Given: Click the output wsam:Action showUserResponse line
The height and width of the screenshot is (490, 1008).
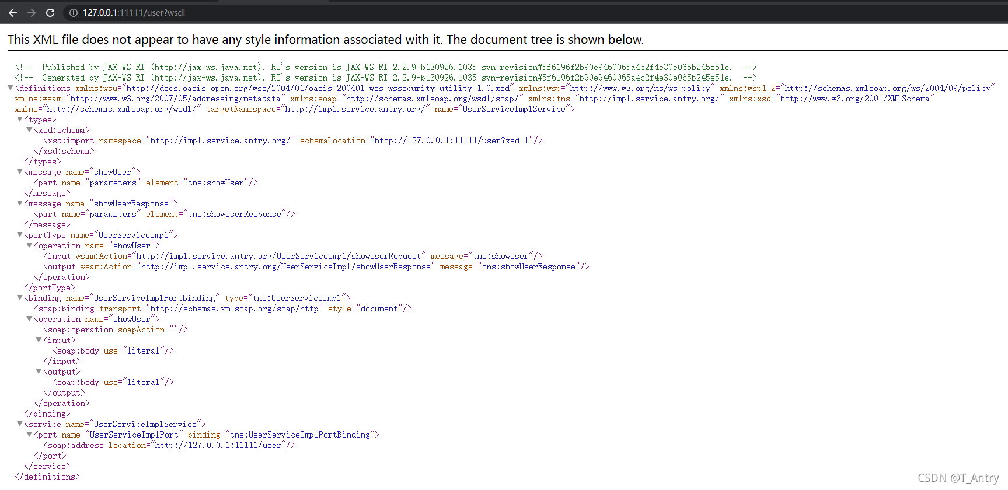Looking at the screenshot, I should tap(316, 267).
